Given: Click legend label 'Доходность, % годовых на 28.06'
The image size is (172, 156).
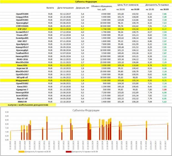Looking at the screenshot, I should (38, 152).
